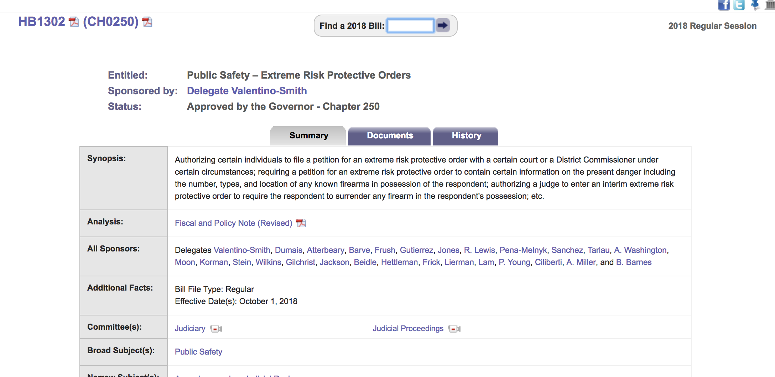Viewport: 775px width, 377px height.
Task: Open the Delegate Valentino-Smith sponsor link
Action: click(x=246, y=91)
